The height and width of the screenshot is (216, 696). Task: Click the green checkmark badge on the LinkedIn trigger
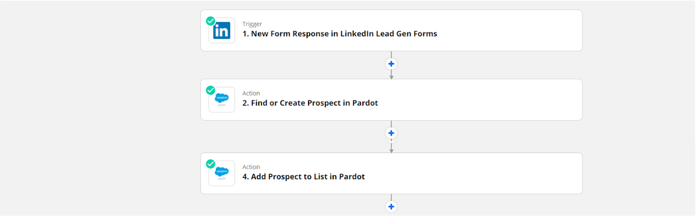(x=211, y=21)
